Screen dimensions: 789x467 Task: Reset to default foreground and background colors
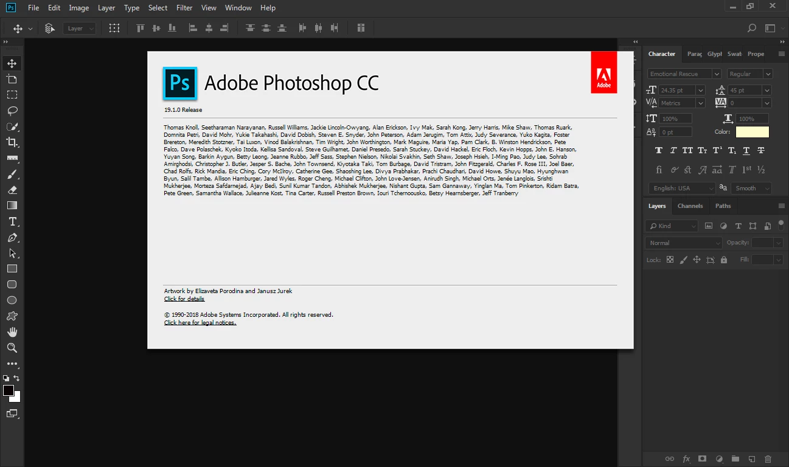pyautogui.click(x=6, y=378)
